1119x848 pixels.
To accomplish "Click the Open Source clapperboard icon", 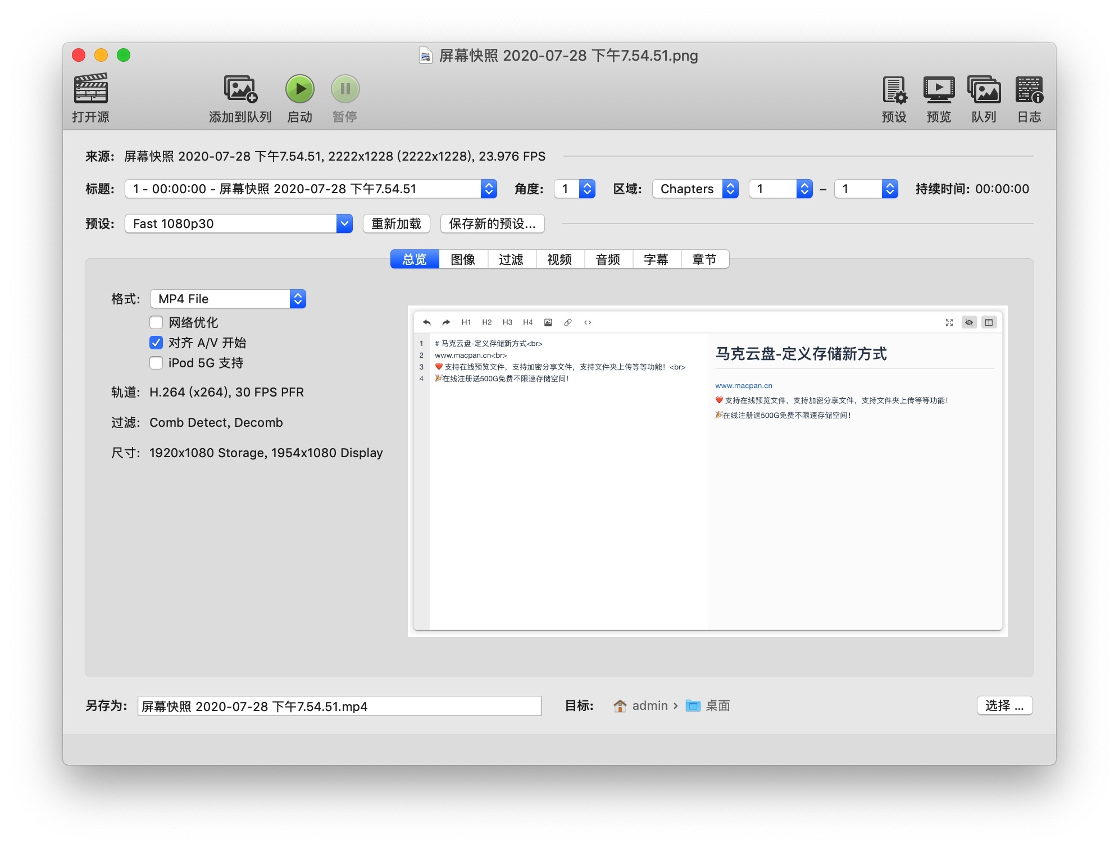I will pyautogui.click(x=90, y=89).
